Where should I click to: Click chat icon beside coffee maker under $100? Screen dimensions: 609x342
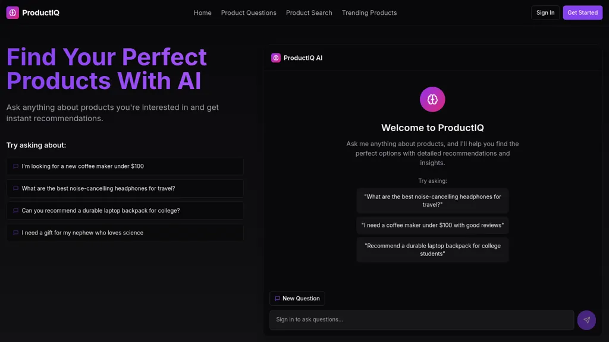(16, 166)
